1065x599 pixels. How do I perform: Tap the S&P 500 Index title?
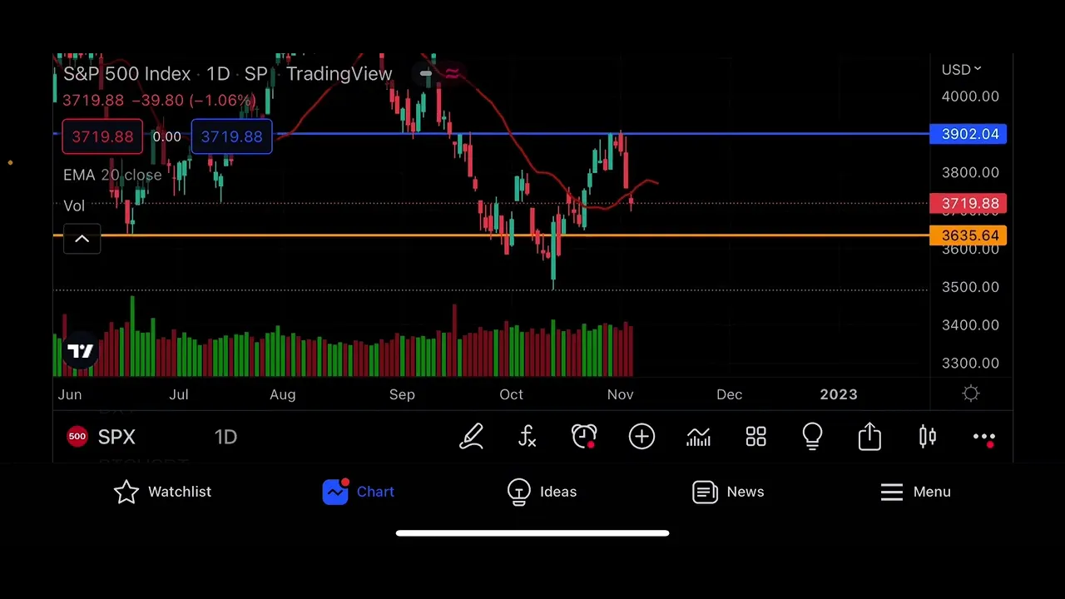click(127, 74)
